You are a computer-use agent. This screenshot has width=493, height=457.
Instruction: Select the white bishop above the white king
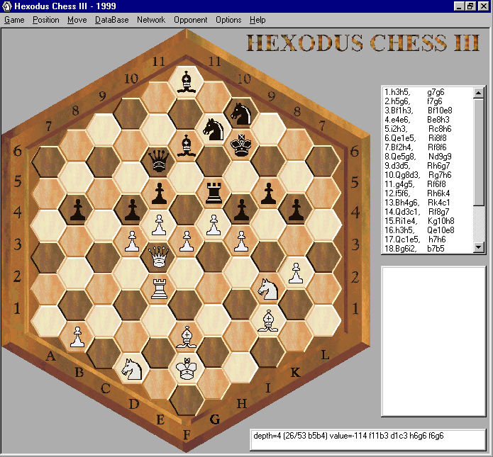[187, 337]
